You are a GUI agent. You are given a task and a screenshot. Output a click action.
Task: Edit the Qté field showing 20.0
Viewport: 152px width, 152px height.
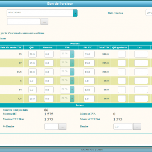coord(32,72)
